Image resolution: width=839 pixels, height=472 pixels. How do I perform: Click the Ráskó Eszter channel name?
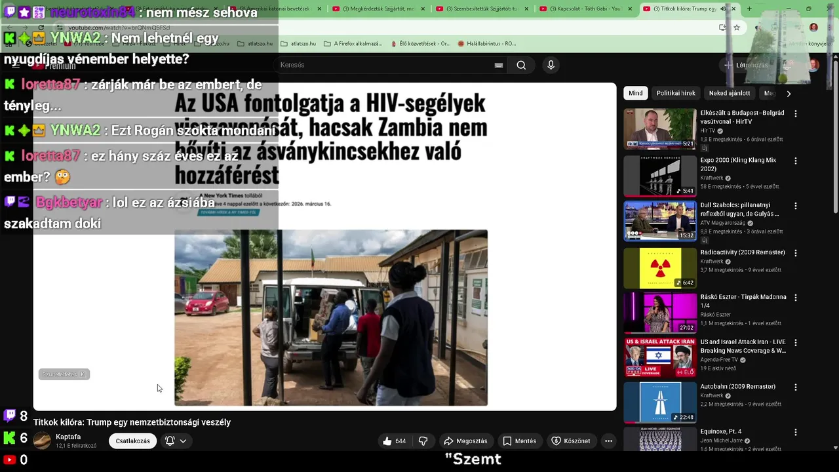pyautogui.click(x=715, y=315)
